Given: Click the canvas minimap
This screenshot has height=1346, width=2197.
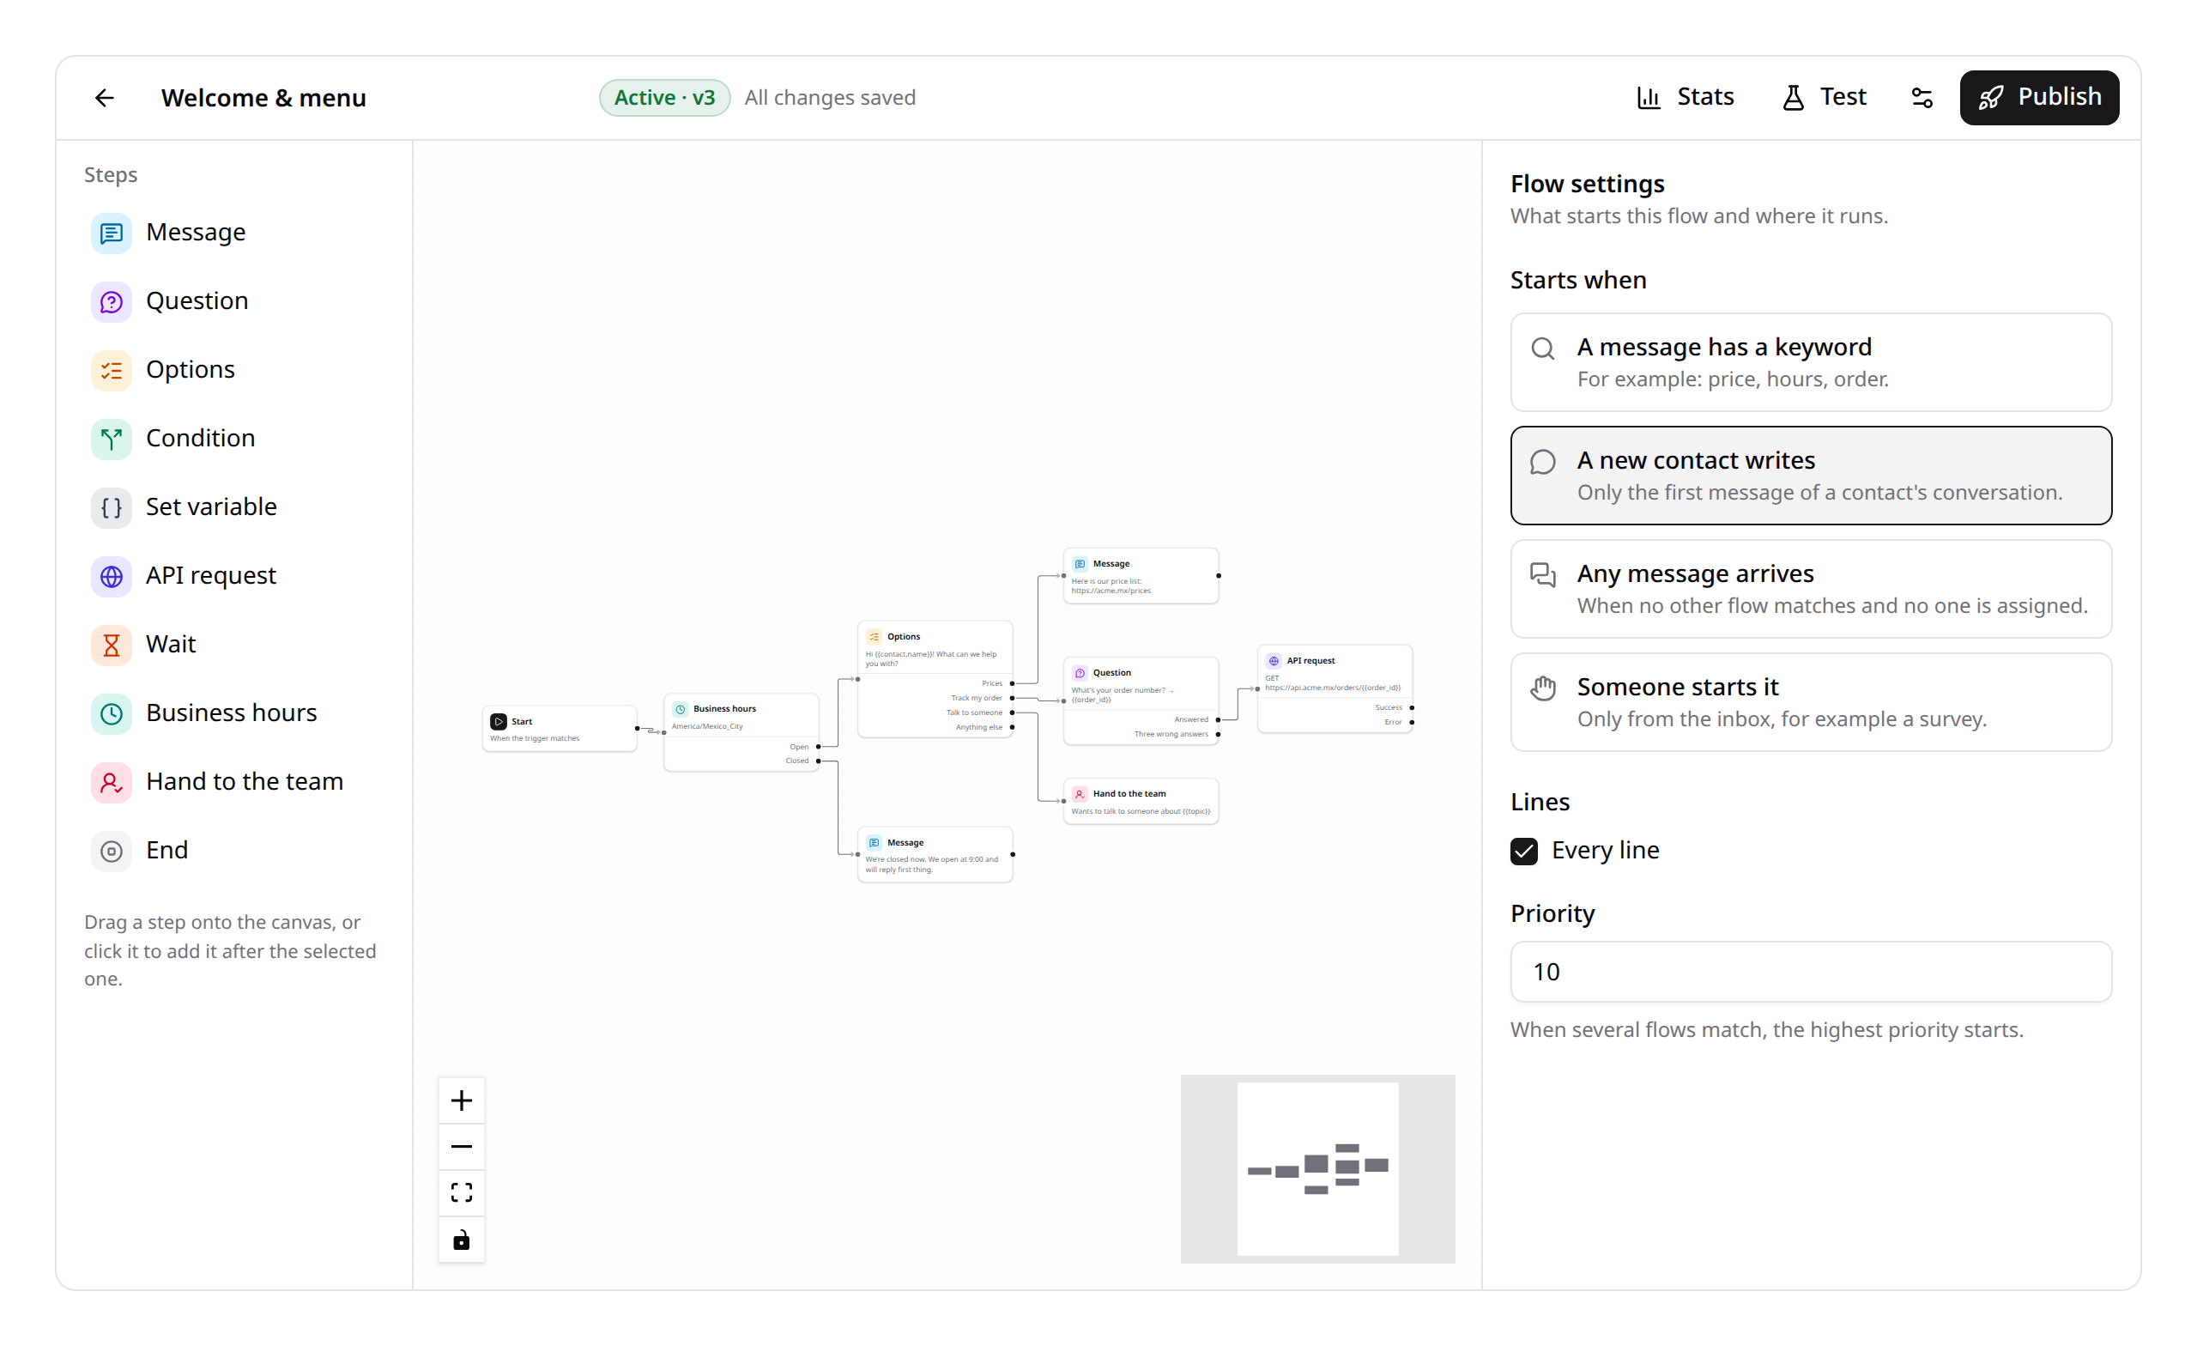Looking at the screenshot, I should click(x=1318, y=1168).
